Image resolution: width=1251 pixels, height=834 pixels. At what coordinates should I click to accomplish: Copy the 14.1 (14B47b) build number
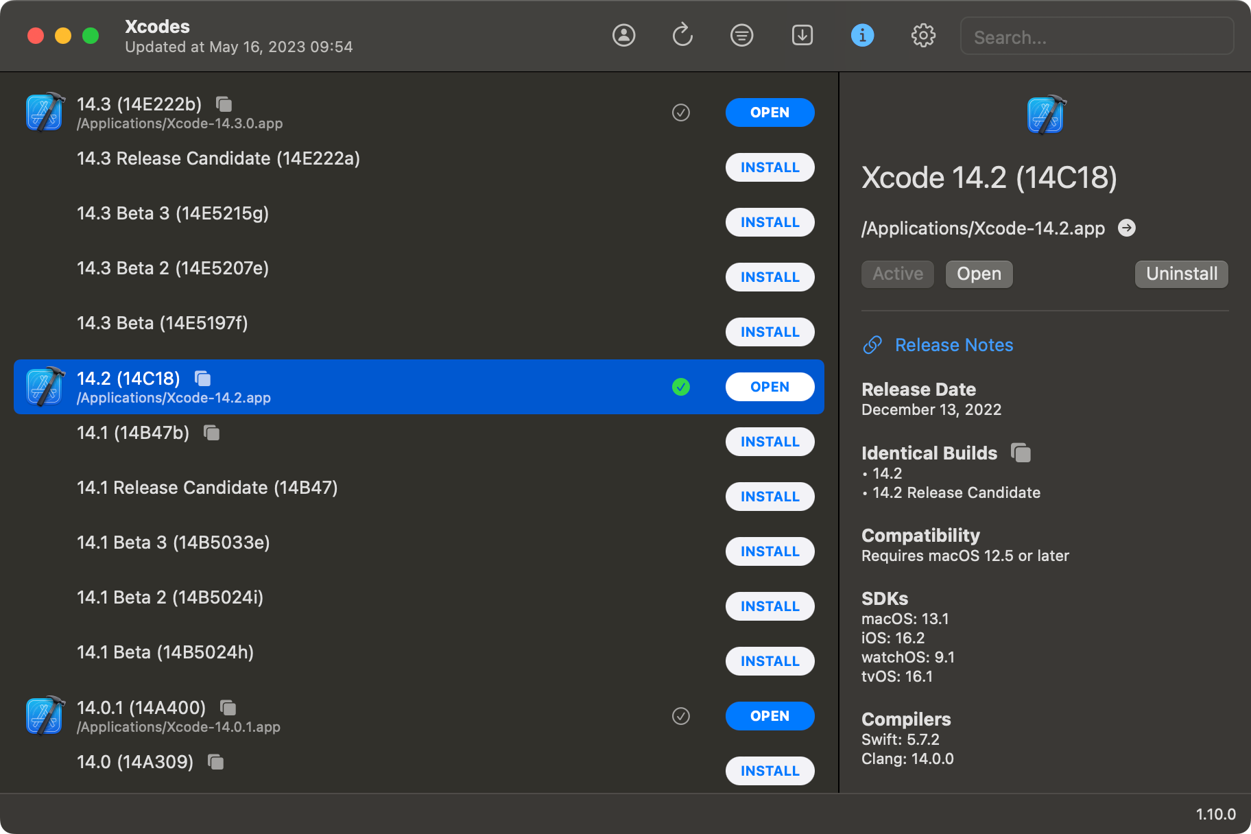pyautogui.click(x=211, y=433)
